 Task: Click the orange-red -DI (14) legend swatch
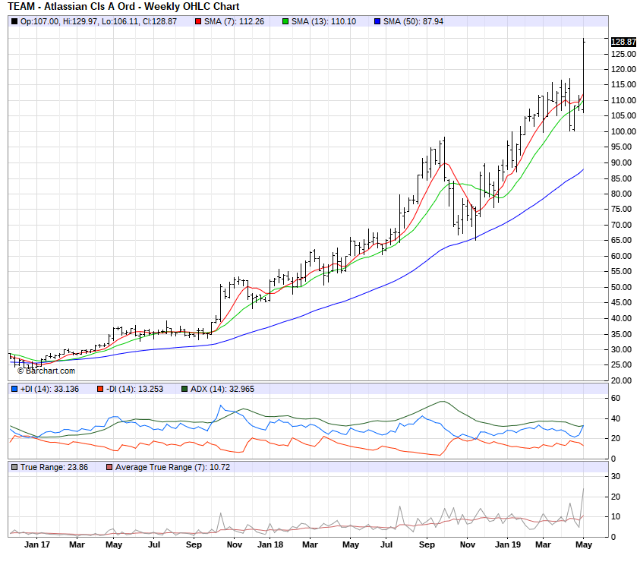coord(100,389)
